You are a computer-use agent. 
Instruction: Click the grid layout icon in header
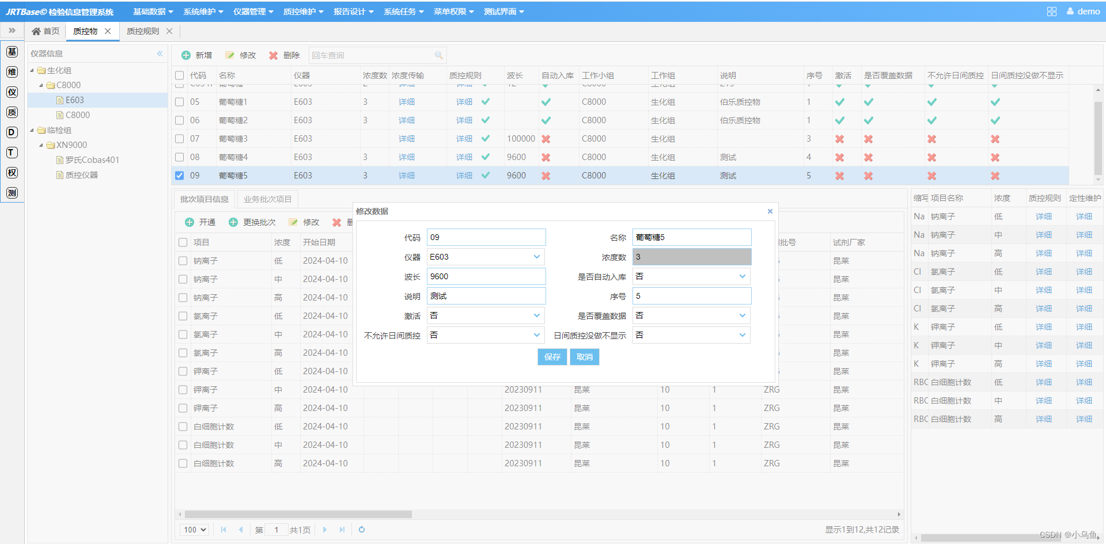pyautogui.click(x=1052, y=12)
